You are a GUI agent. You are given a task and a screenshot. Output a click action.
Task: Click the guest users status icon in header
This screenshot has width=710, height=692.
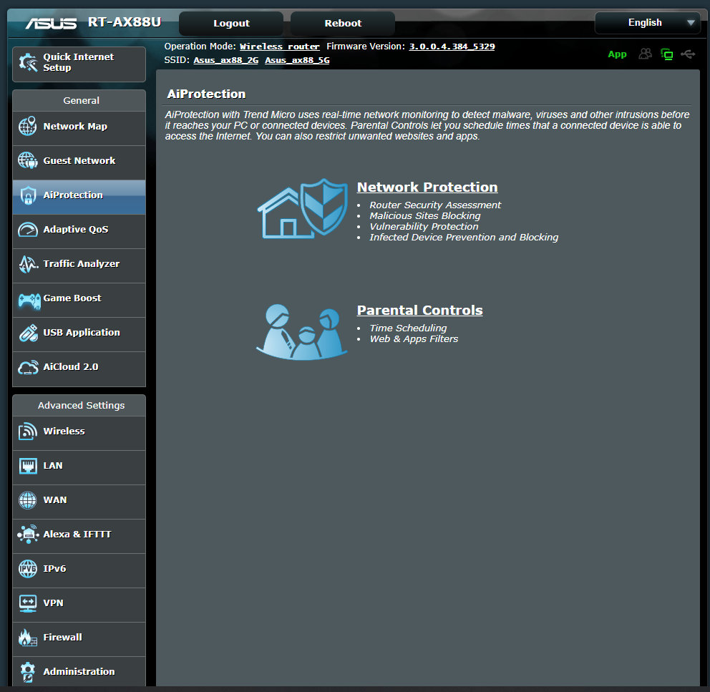646,54
